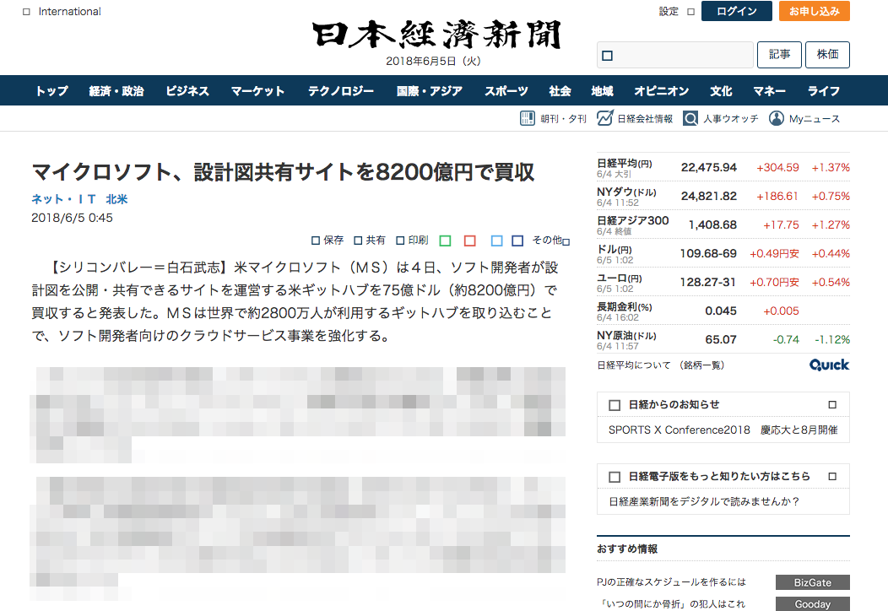
Task: Click the green share icon
Action: pos(445,241)
